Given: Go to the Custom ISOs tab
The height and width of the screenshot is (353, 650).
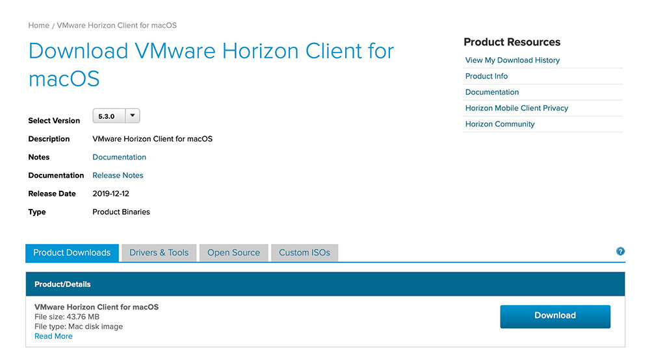Looking at the screenshot, I should point(304,253).
